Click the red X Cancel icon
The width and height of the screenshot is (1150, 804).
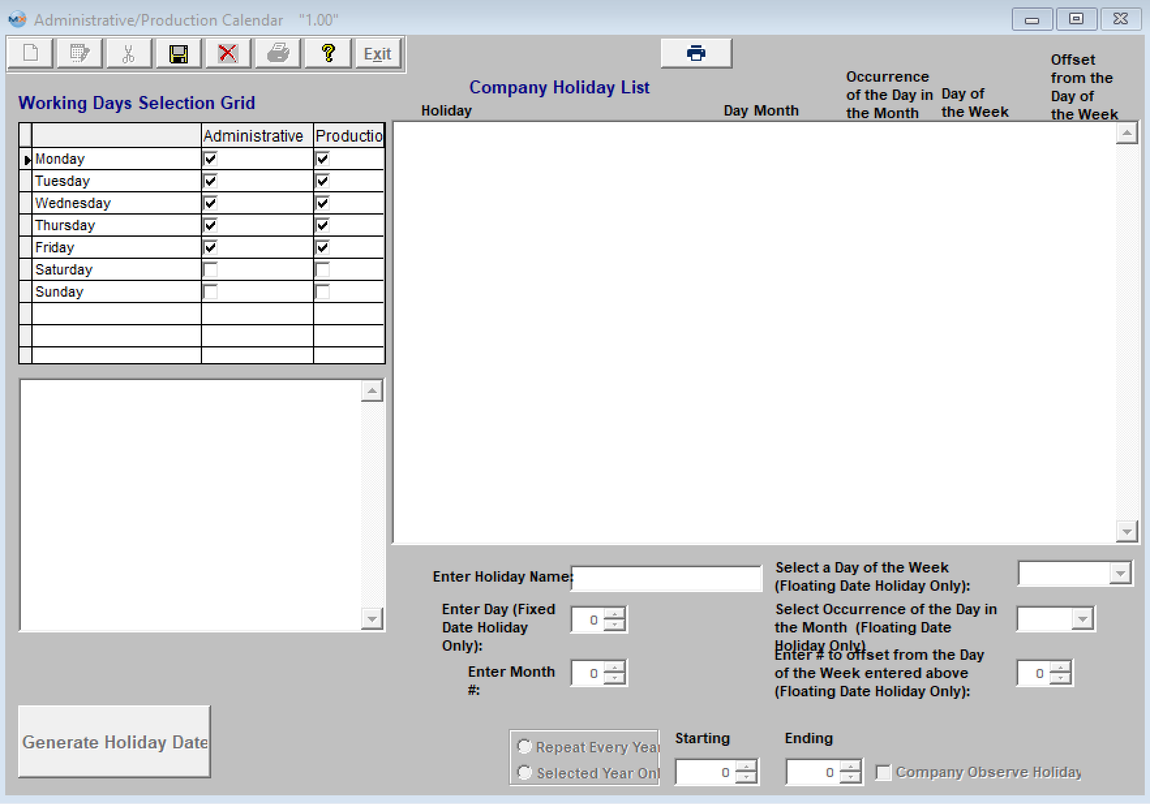pos(228,53)
